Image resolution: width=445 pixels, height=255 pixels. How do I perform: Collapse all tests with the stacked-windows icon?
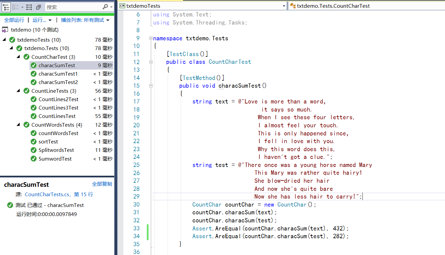point(38,7)
